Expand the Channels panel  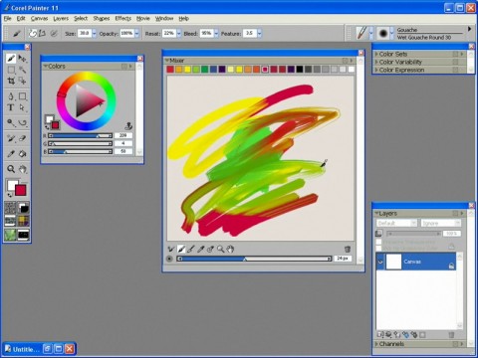(x=376, y=344)
